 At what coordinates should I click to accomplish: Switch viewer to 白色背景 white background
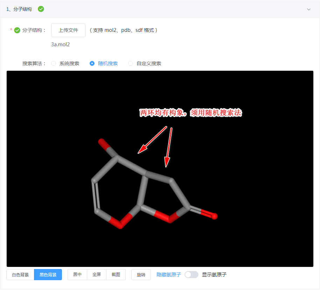20,275
